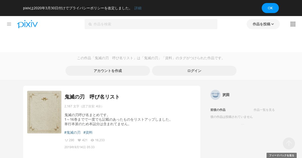The image size is (302, 158).
Task: Click the heart likes icon
Action: pyautogui.click(x=79, y=140)
